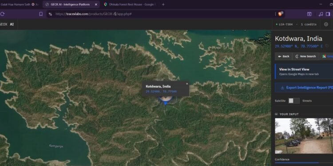Viewport: 333px width, 166px height.
Task: Open the browser screenshot/search panel icon
Action: [x=309, y=14]
